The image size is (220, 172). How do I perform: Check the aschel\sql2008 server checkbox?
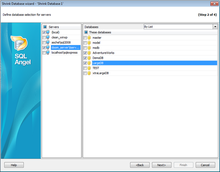pyautogui.click(x=44, y=42)
